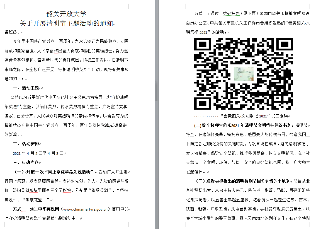Click the heading 一、活动主题
Screen dimensions: 316x229
pos(26,88)
